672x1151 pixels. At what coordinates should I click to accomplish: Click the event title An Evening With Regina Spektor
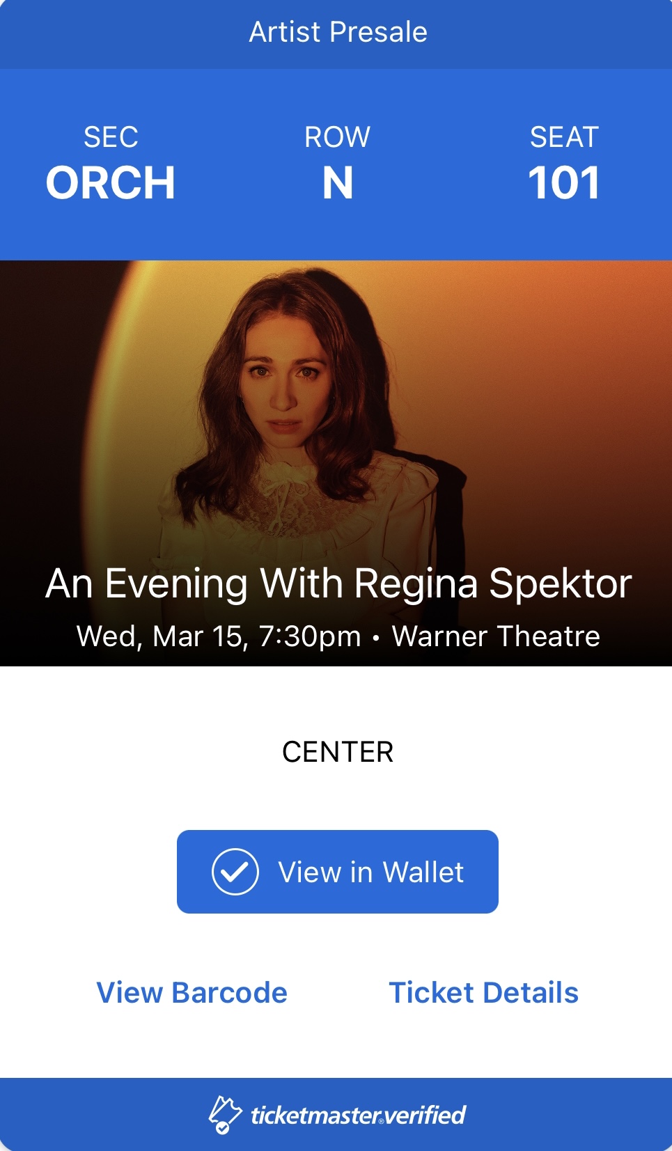point(338,584)
